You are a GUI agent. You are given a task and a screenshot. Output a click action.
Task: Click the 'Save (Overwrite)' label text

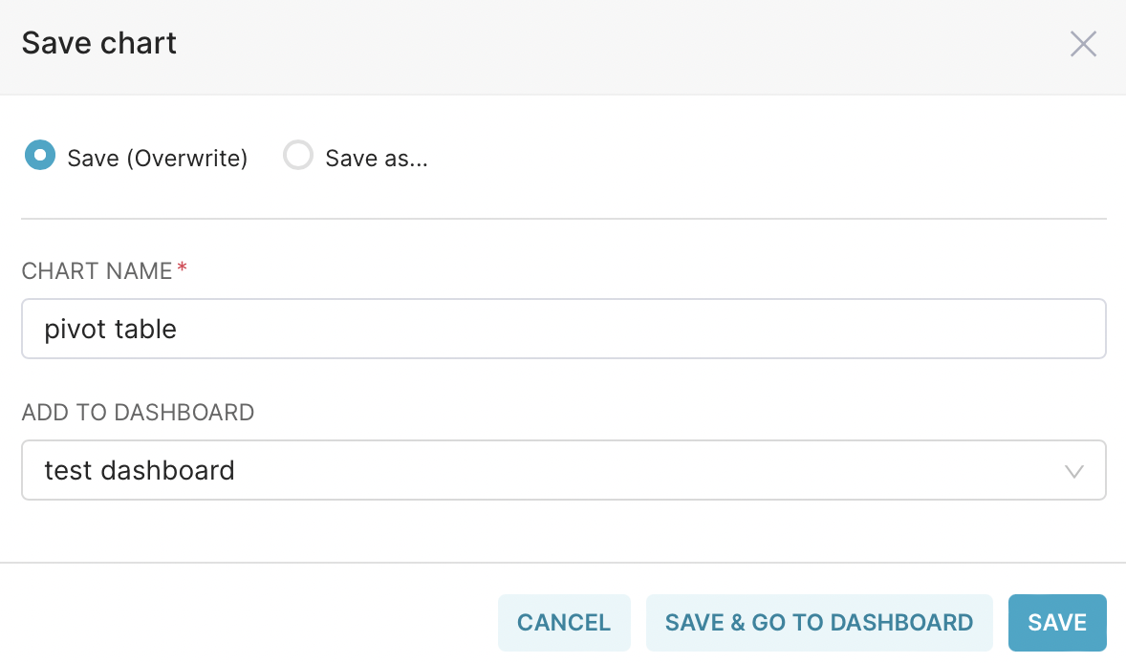[157, 159]
